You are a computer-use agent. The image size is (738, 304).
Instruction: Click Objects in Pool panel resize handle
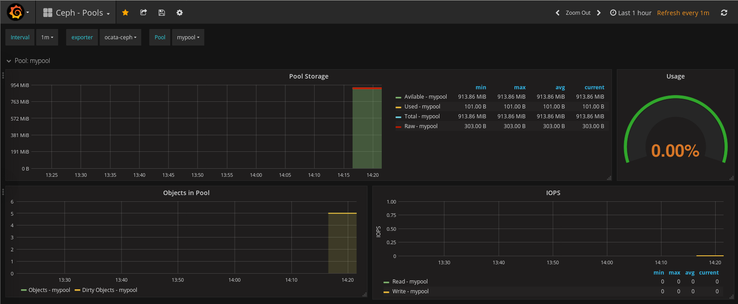tap(364, 295)
